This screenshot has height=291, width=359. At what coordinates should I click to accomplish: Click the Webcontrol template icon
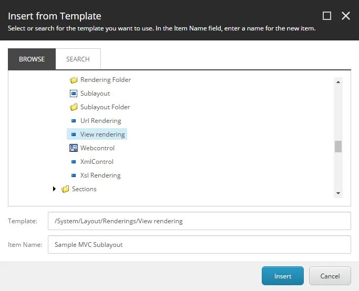pyautogui.click(x=74, y=148)
